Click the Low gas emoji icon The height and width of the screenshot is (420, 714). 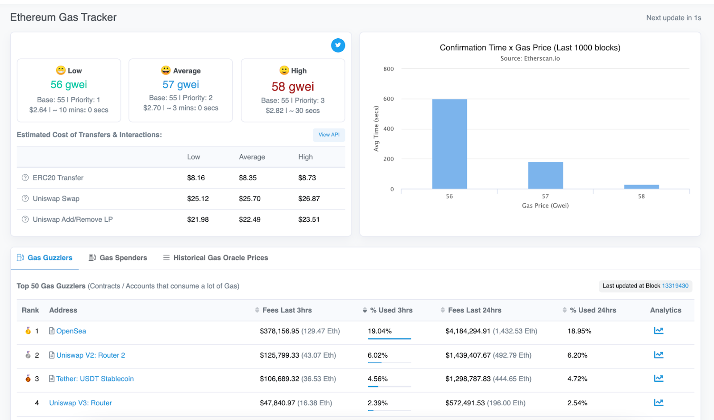[61, 70]
